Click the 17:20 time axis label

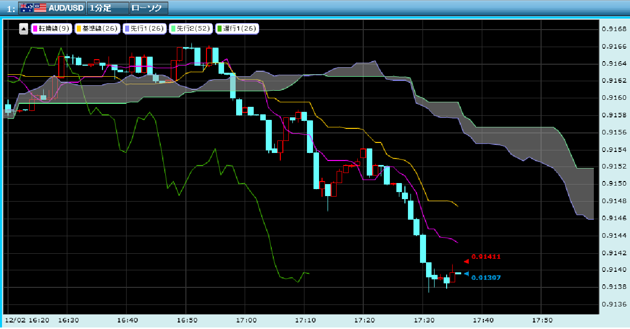pyautogui.click(x=364, y=320)
